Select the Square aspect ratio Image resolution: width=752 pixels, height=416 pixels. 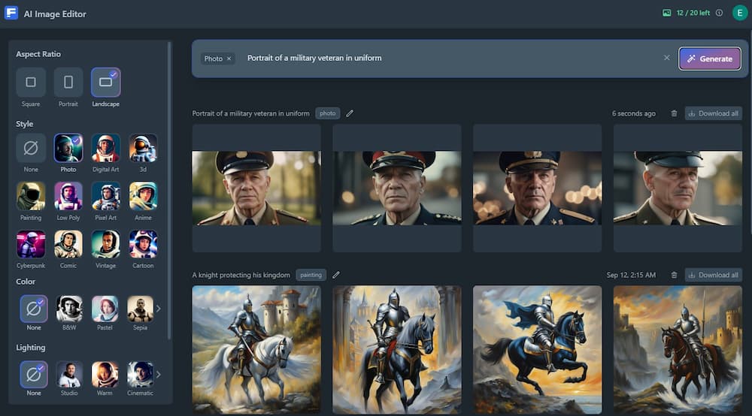pyautogui.click(x=31, y=83)
